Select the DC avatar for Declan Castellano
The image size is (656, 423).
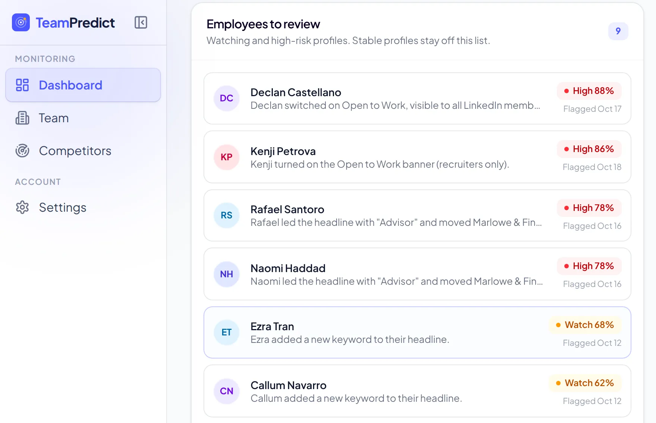(227, 98)
